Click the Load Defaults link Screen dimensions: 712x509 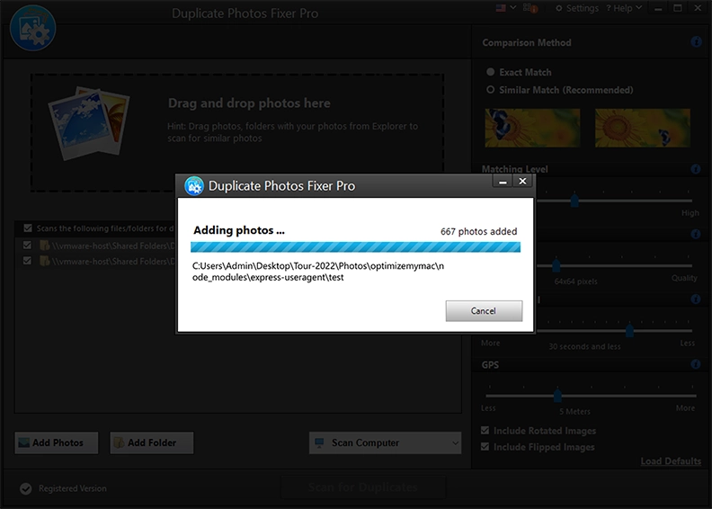[671, 461]
